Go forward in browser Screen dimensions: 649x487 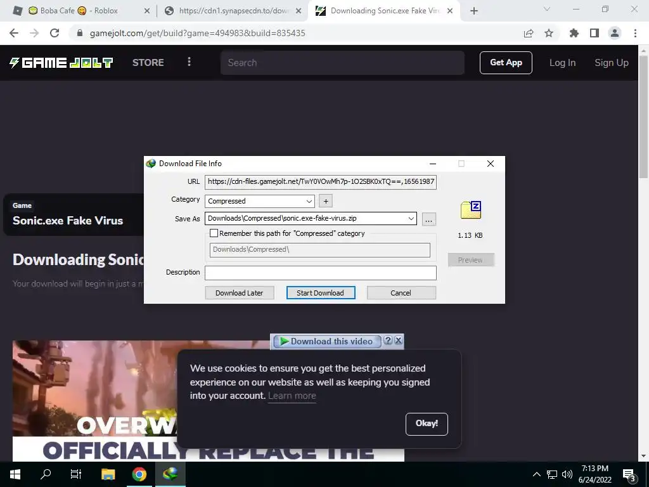click(34, 33)
